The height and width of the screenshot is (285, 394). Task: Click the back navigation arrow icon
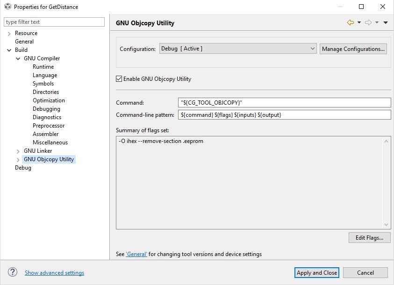point(350,22)
